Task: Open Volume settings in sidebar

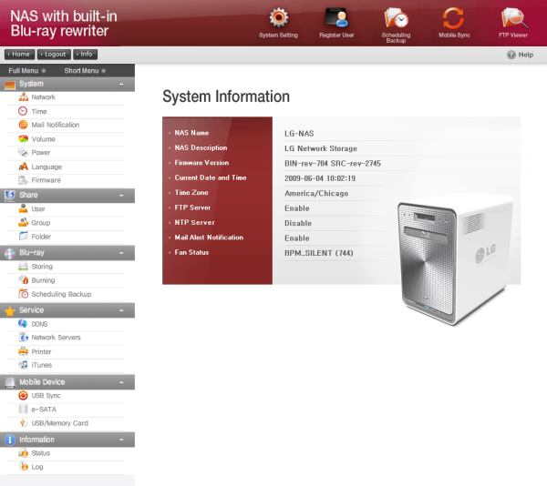Action: tap(43, 139)
